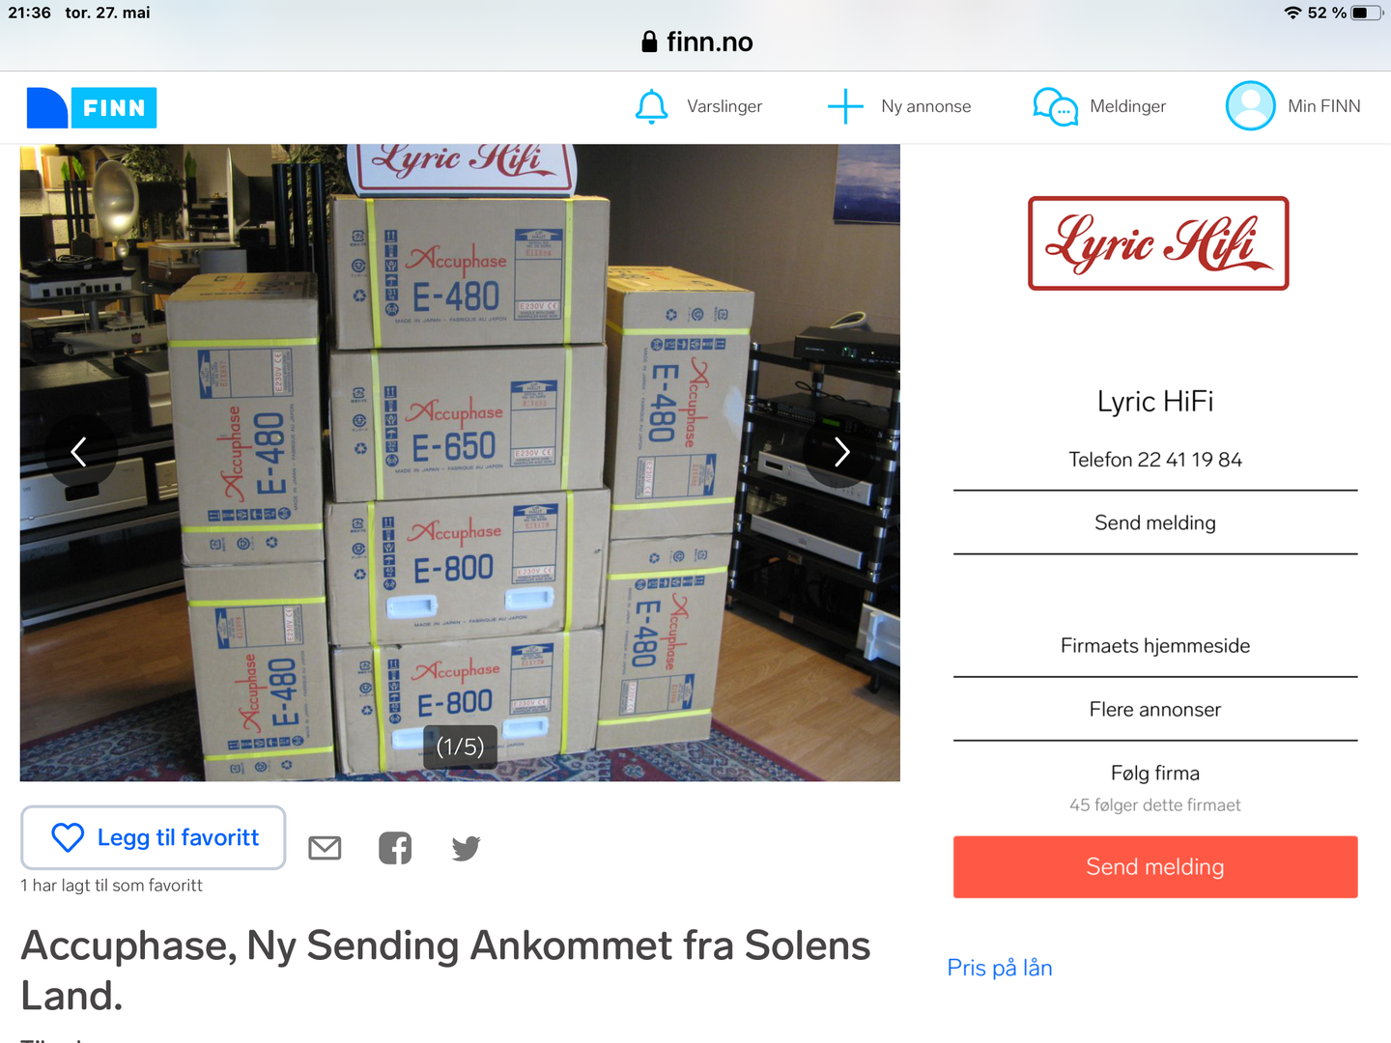1391x1043 pixels.
Task: Show next photo with right chevron
Action: 841,451
